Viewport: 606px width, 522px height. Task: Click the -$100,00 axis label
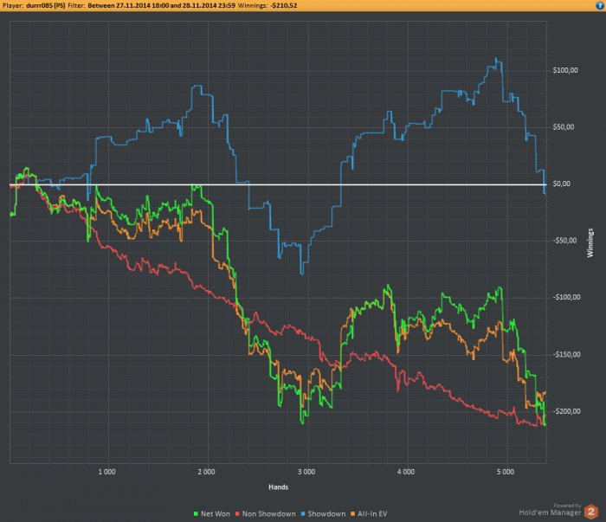[x=566, y=298]
